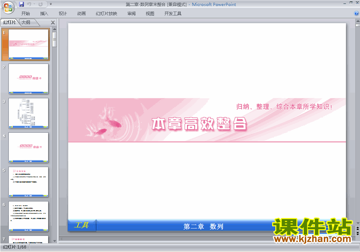The height and width of the screenshot is (252, 360).
Task: Select slide 5 thumbnail
Action: click(x=28, y=182)
